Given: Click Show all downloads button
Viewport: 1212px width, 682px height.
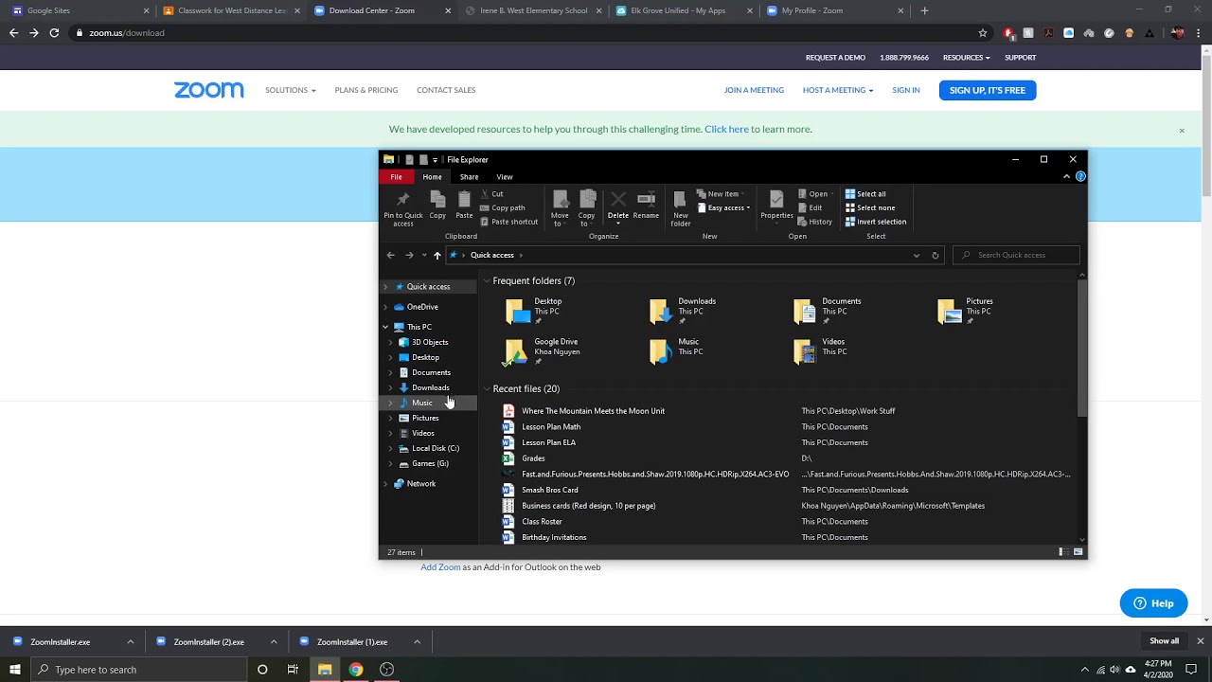Looking at the screenshot, I should coord(1164,641).
